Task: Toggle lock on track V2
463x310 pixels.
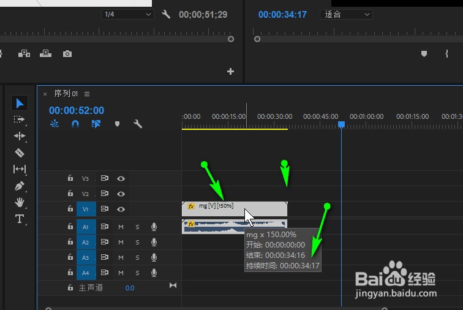Action: pyautogui.click(x=70, y=193)
